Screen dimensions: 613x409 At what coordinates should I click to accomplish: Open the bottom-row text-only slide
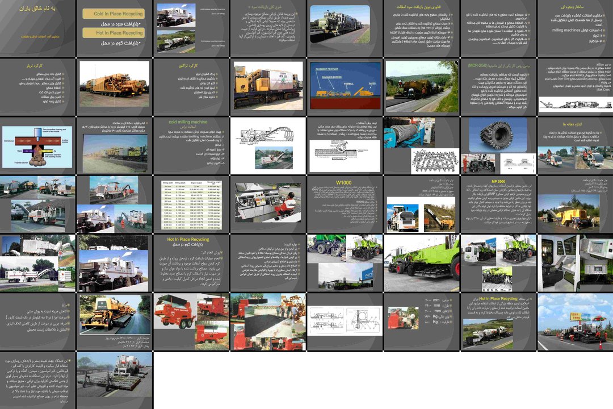coord(37,381)
